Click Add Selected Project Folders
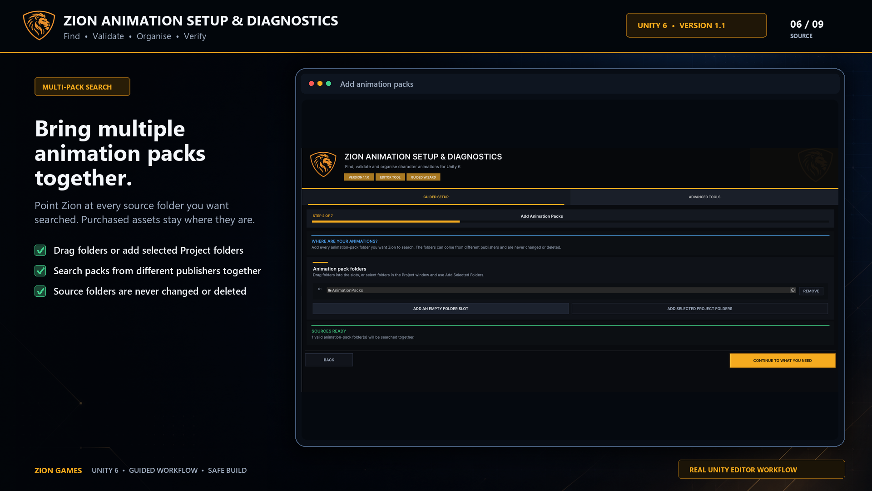The width and height of the screenshot is (872, 491). click(x=700, y=309)
